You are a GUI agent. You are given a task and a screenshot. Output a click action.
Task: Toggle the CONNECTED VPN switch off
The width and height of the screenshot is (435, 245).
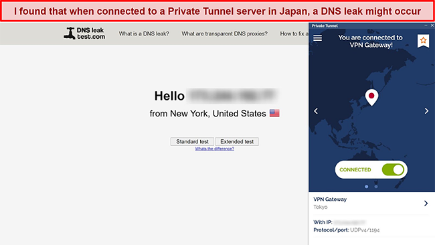click(393, 169)
